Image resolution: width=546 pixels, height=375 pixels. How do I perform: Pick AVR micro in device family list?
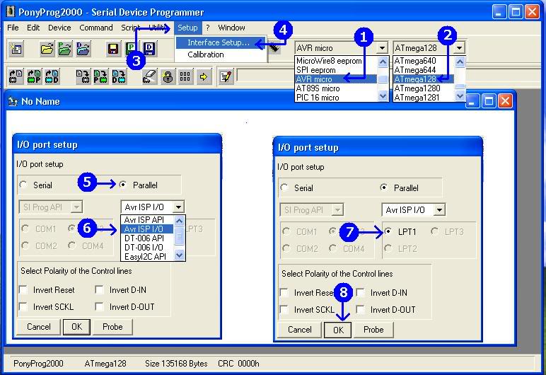[x=336, y=79]
